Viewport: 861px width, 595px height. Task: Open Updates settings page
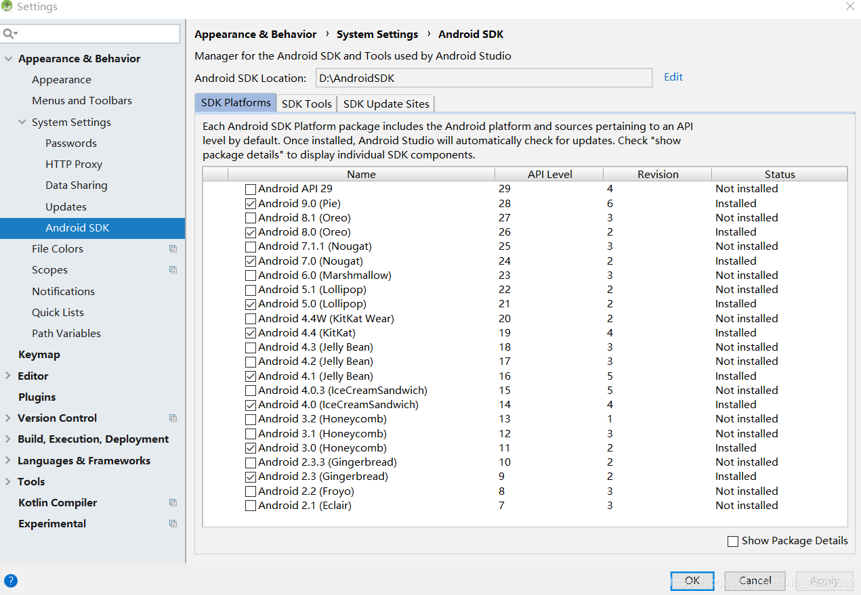66,207
